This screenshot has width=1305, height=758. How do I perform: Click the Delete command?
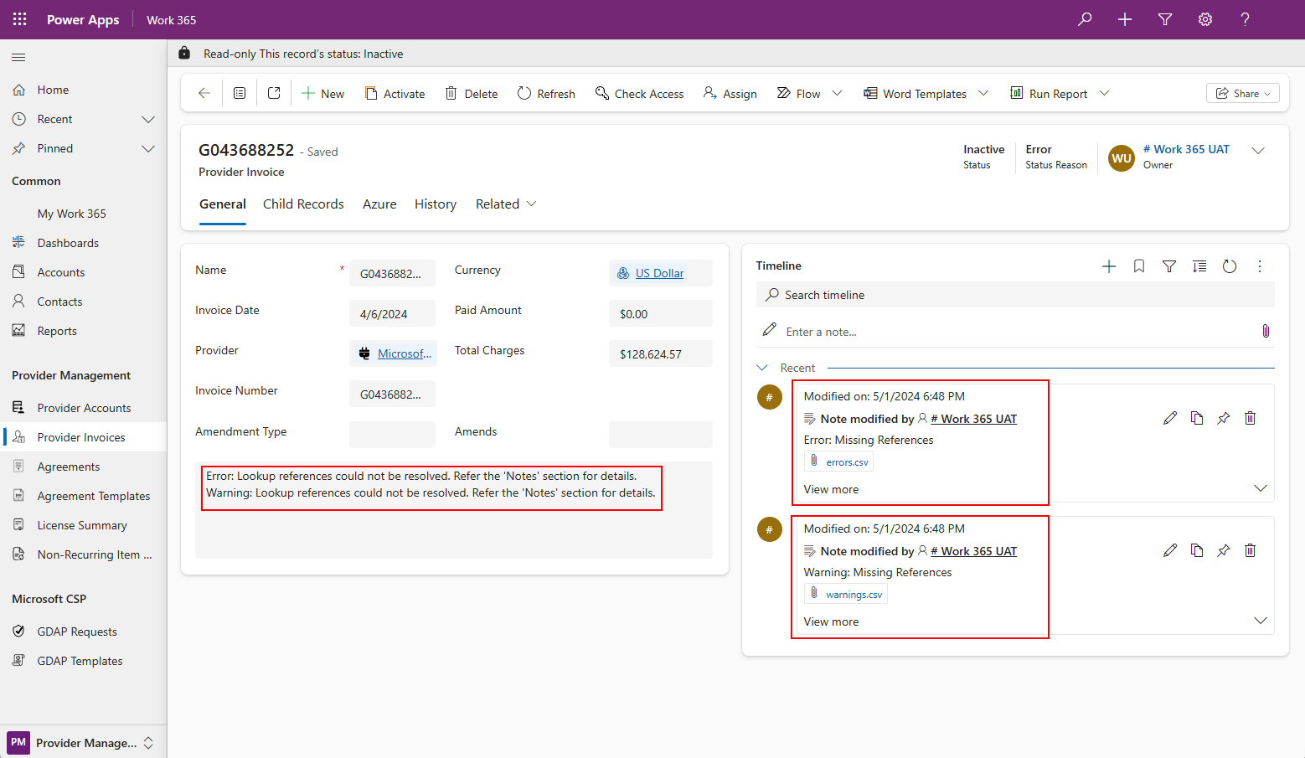pyautogui.click(x=472, y=93)
